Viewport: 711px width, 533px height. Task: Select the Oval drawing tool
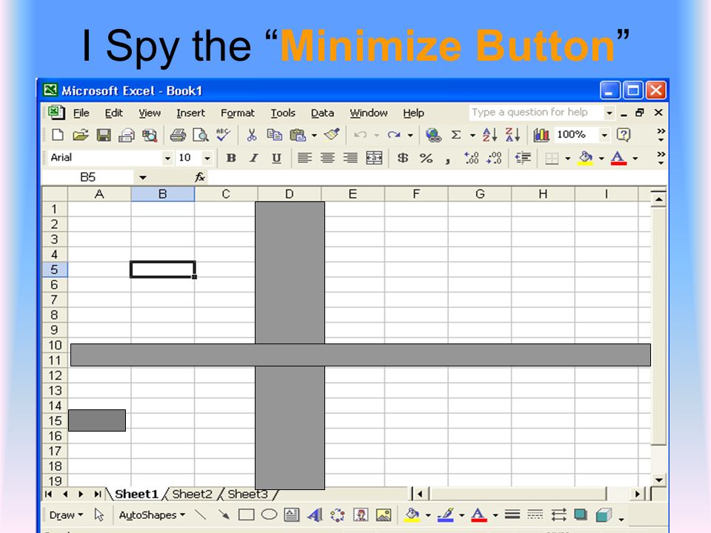pos(270,514)
